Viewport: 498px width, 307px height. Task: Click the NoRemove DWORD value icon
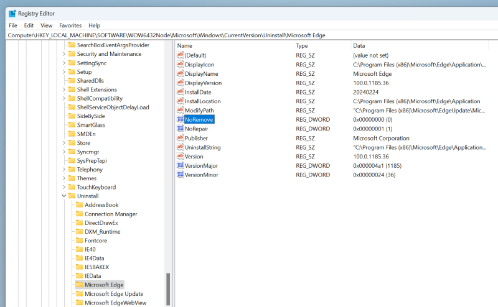click(180, 119)
